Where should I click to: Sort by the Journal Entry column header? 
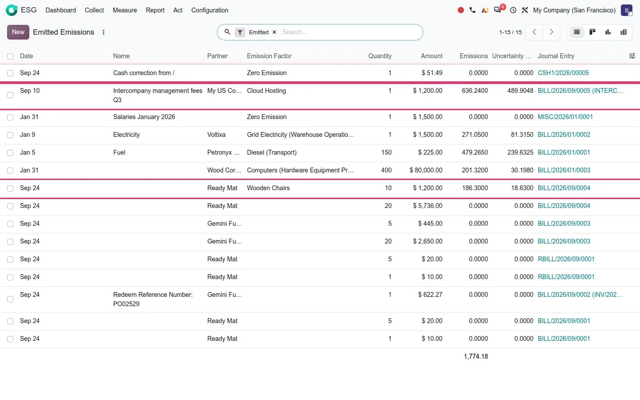pos(556,56)
